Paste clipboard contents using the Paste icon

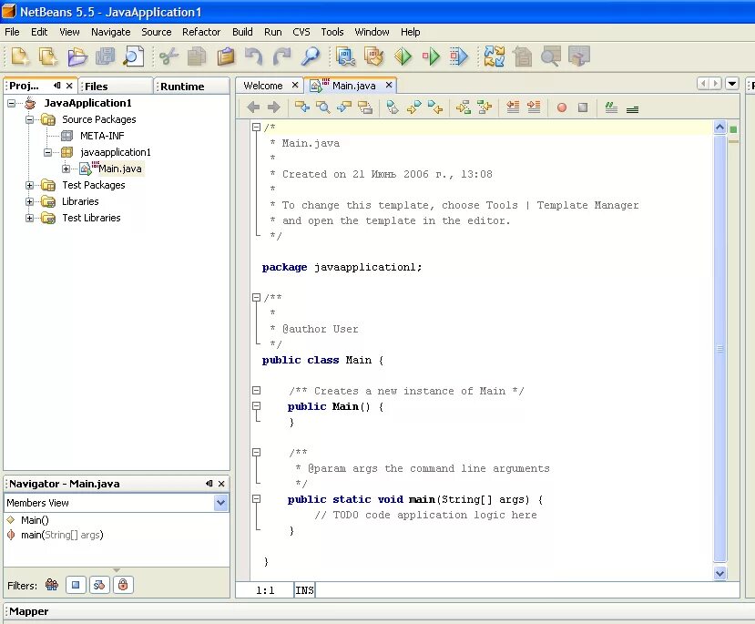225,56
